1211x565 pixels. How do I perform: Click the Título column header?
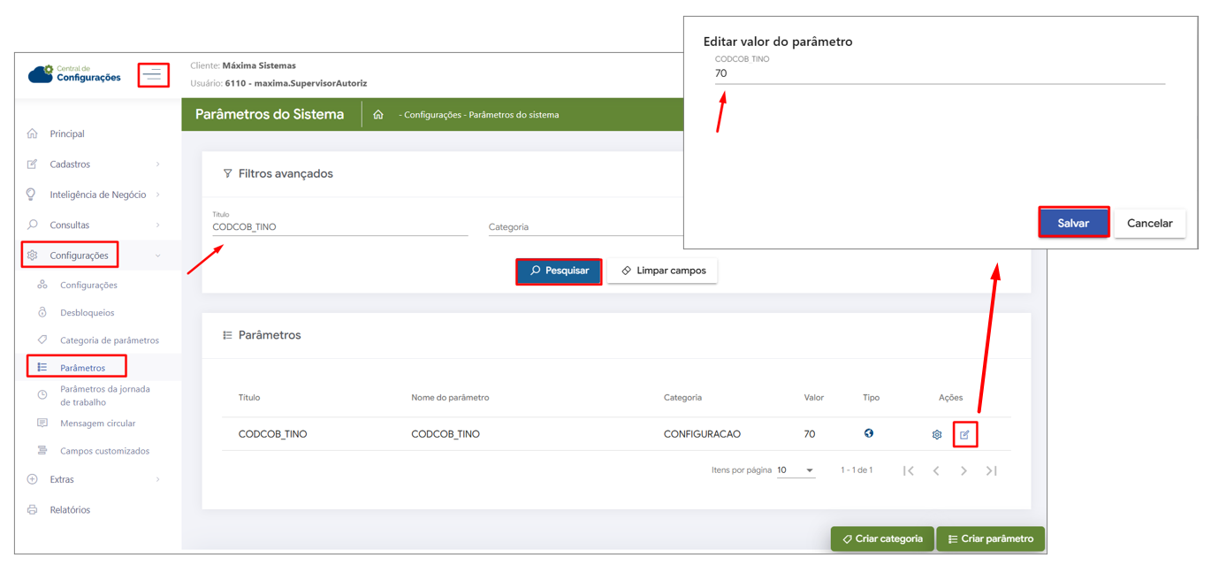(249, 398)
